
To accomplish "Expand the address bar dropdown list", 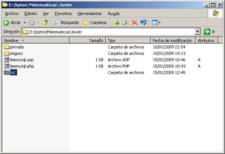I will coord(198,32).
